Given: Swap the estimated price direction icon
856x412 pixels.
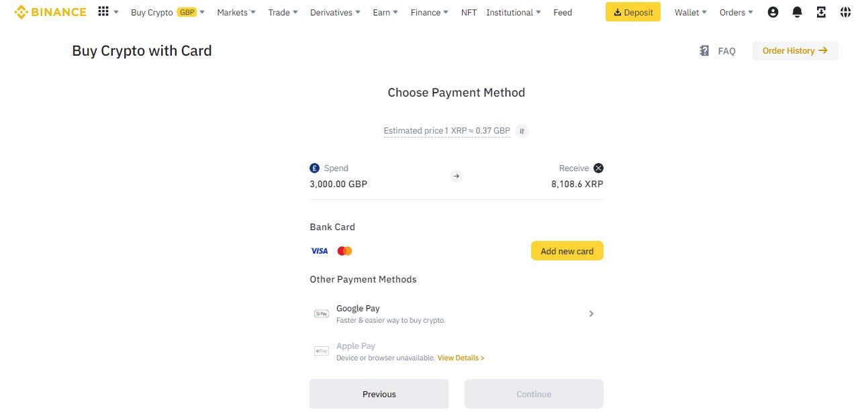Looking at the screenshot, I should 522,131.
